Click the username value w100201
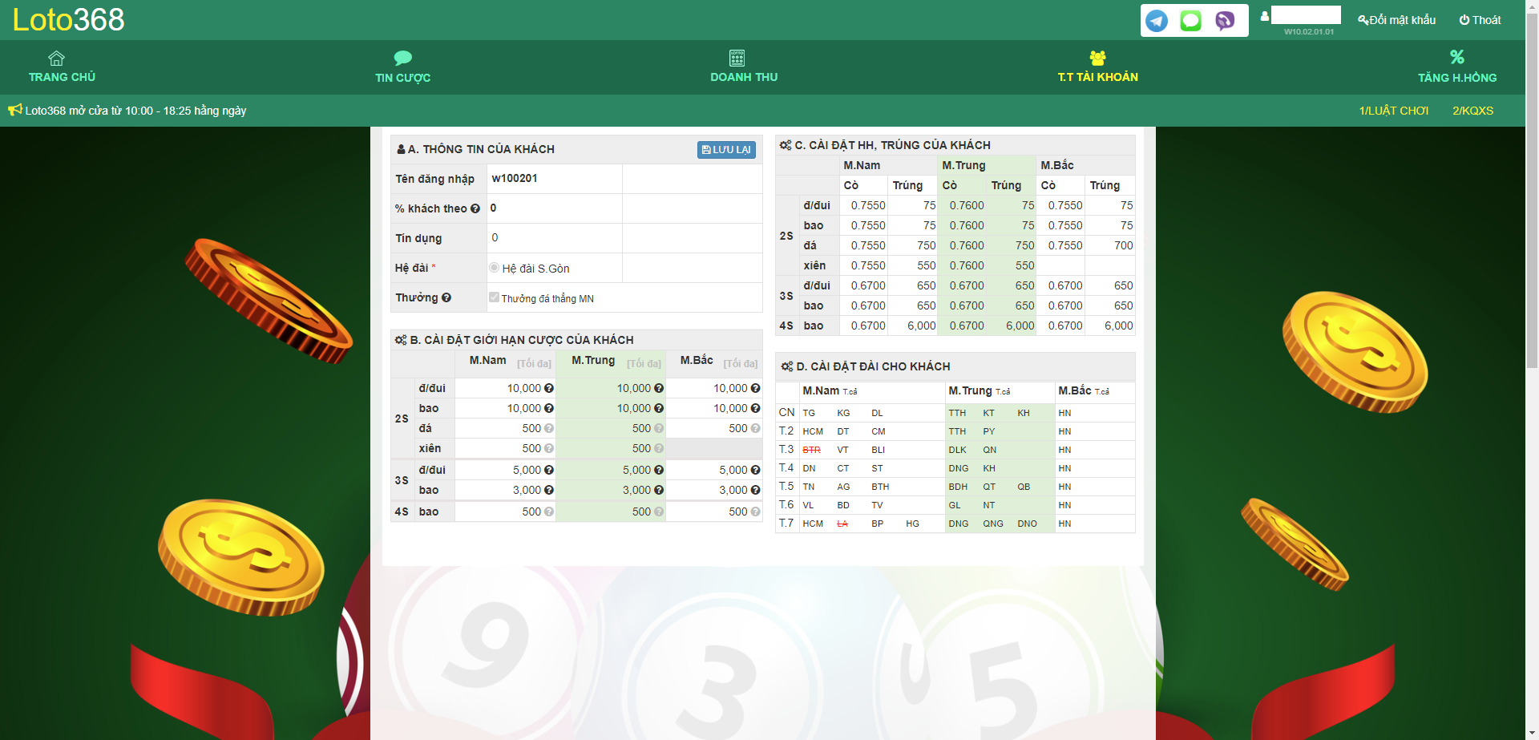Image resolution: width=1539 pixels, height=740 pixels. tap(514, 178)
